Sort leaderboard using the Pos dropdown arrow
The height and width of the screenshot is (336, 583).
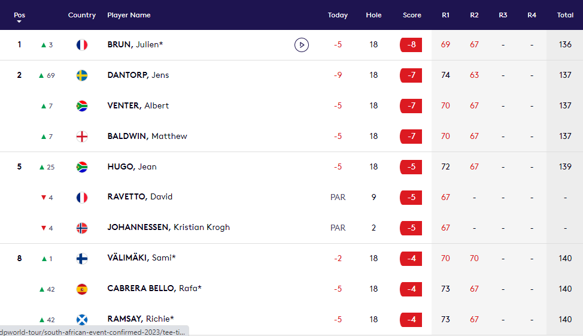click(19, 22)
